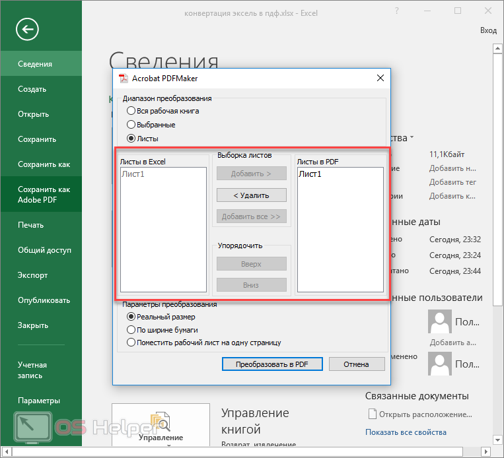Click Показать все свойства link
The height and width of the screenshot is (458, 504).
[x=406, y=432]
